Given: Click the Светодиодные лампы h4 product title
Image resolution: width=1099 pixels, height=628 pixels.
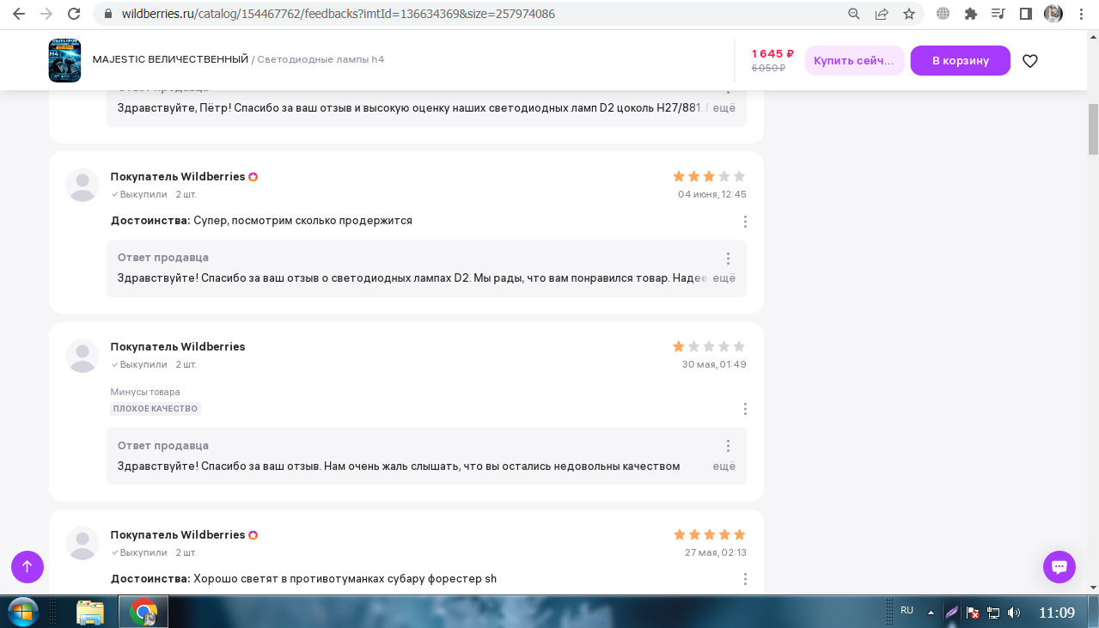Looking at the screenshot, I should click(x=321, y=59).
